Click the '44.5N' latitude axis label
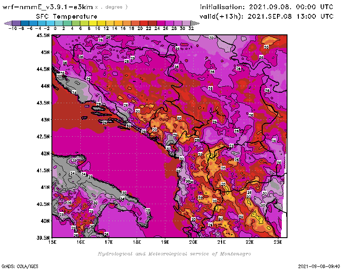The width and height of the screenshot is (349, 269). pyautogui.click(x=43, y=69)
